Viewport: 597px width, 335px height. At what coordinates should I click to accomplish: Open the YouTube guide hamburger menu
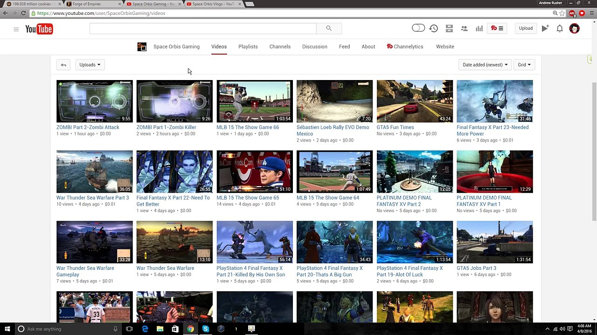[x=16, y=29]
